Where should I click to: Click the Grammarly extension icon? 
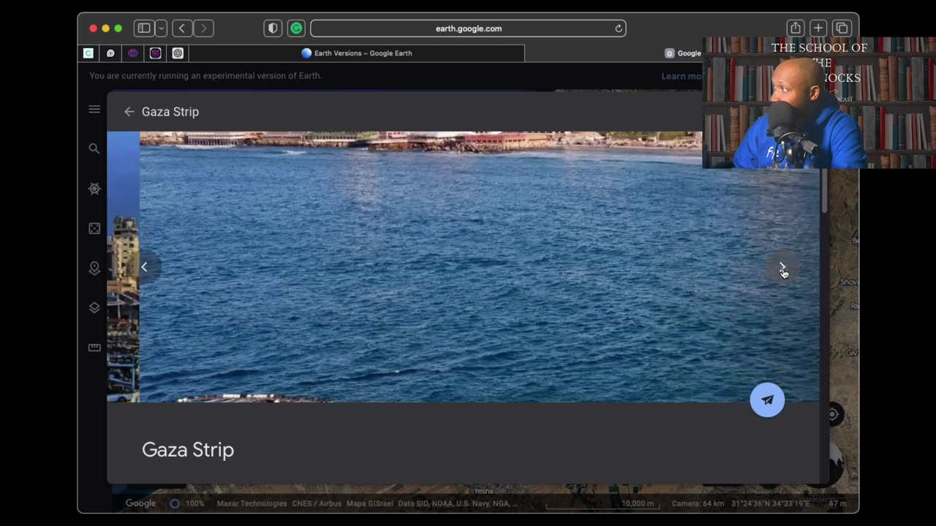coord(296,28)
